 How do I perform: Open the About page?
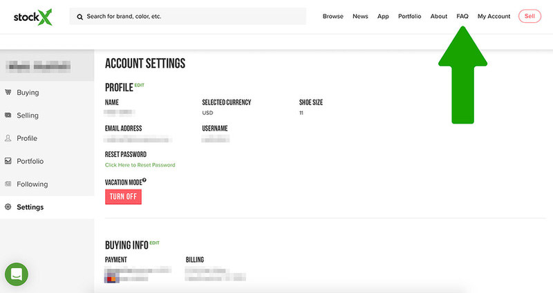click(x=439, y=16)
